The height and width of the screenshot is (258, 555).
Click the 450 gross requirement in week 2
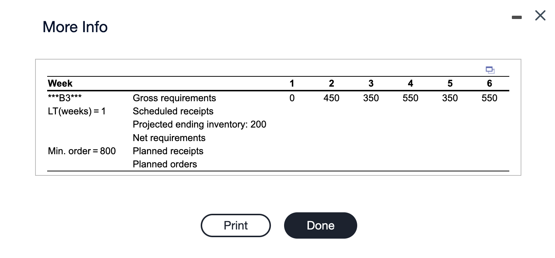[331, 98]
